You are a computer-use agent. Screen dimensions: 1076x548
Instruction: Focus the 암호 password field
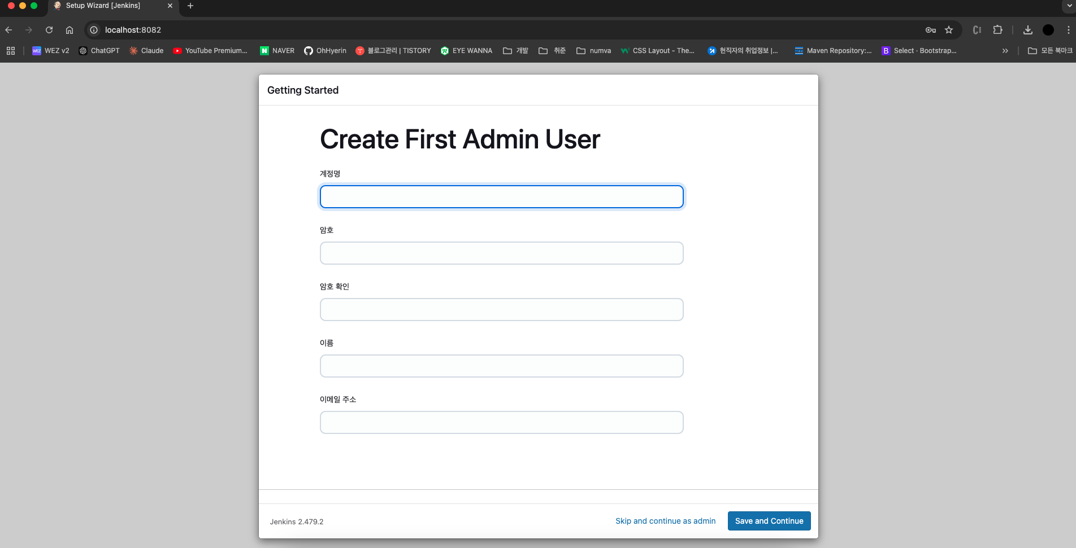(x=502, y=253)
